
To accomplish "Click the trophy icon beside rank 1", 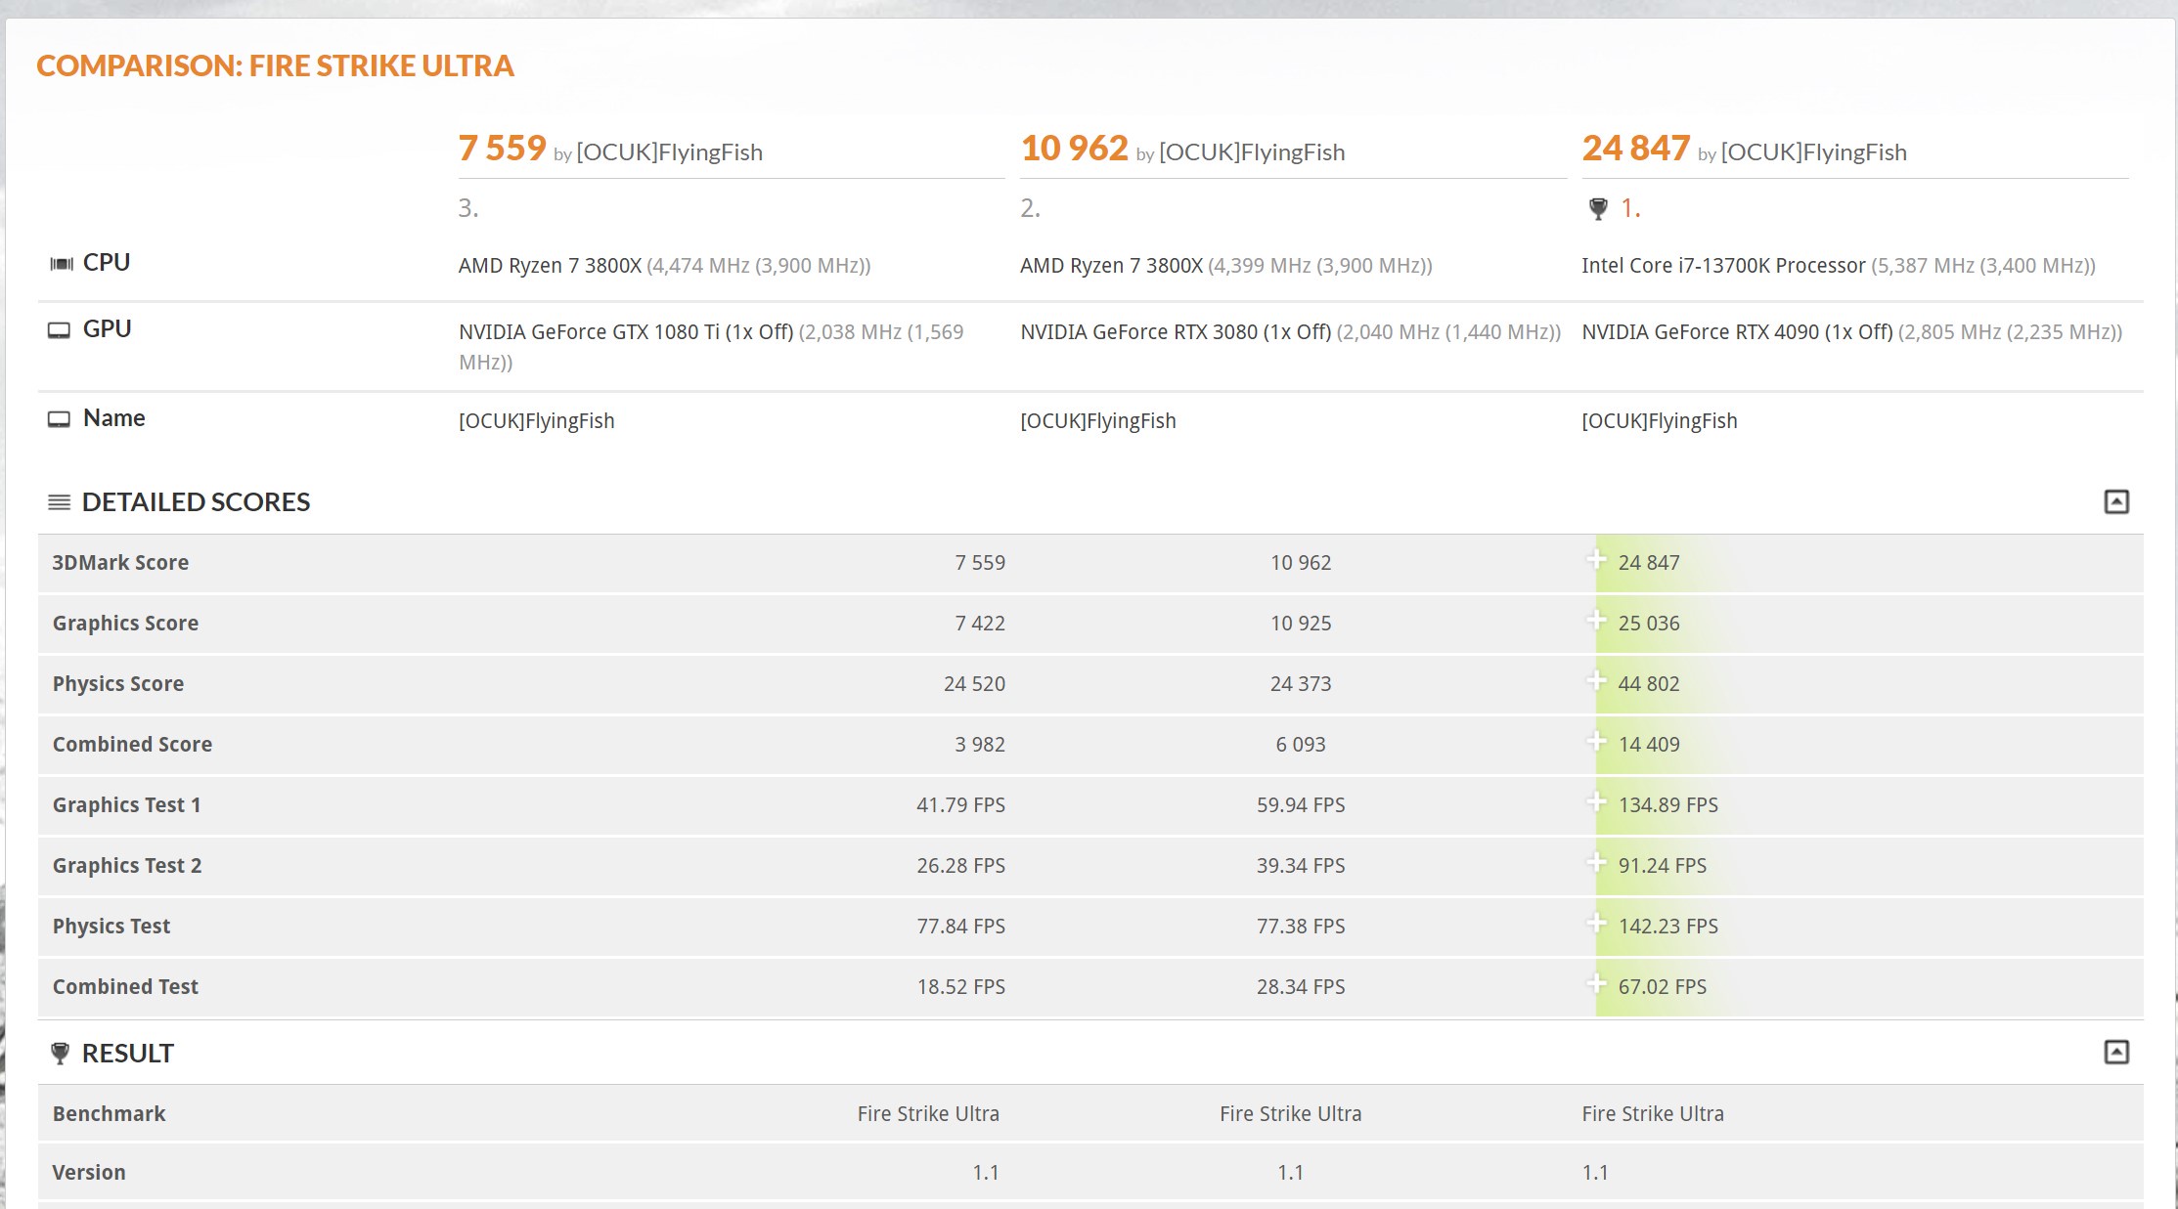I will tap(1597, 208).
